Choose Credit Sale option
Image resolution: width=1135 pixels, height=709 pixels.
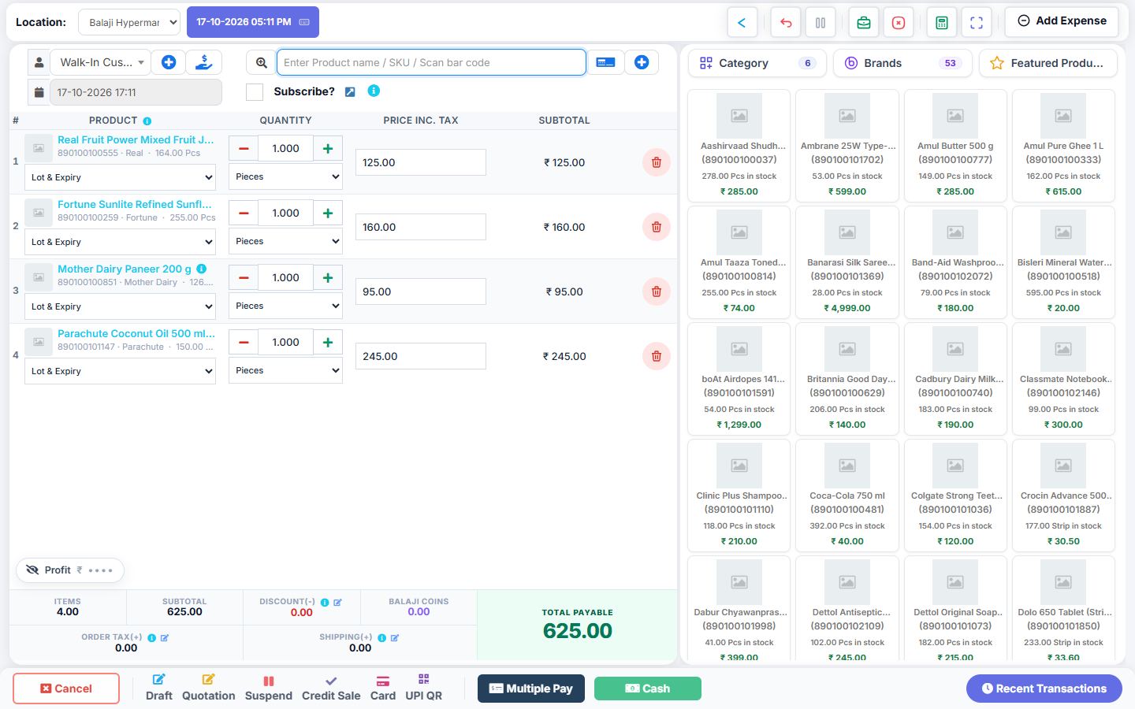click(331, 688)
